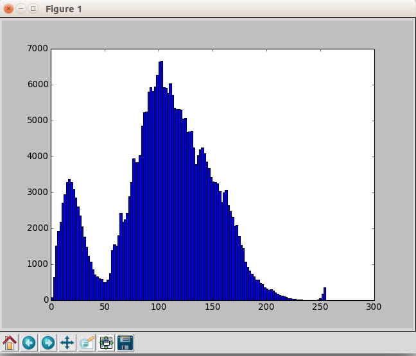Image resolution: width=416 pixels, height=356 pixels.
Task: Minimize the Figure 1 window
Action: [21, 9]
